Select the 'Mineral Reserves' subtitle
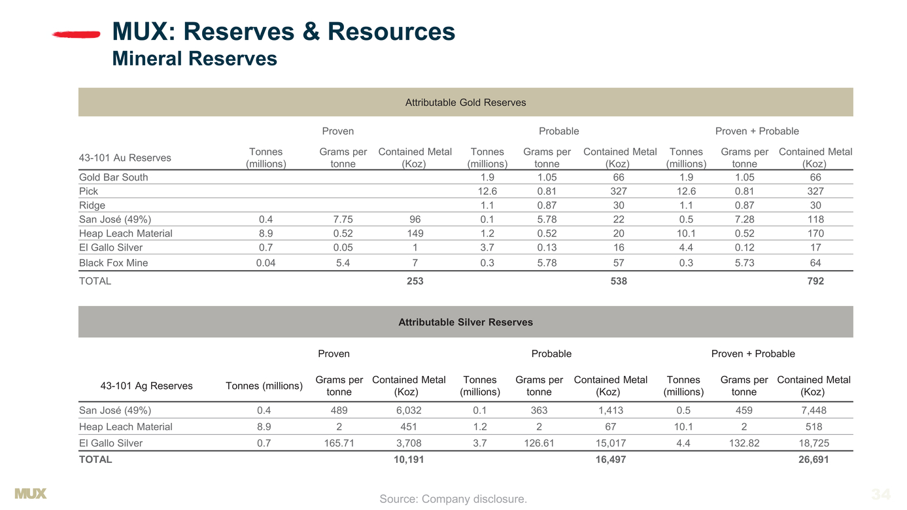Screen dimensions: 907x510 pos(195,59)
